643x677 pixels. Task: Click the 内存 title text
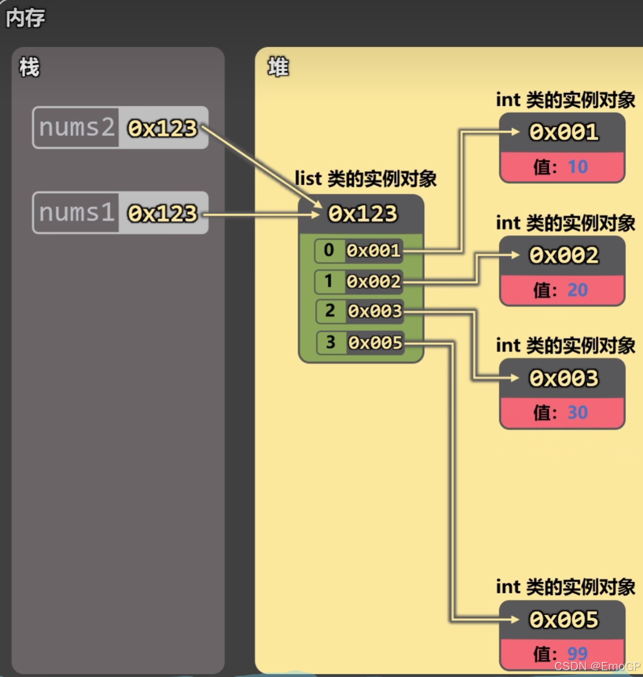coord(25,18)
